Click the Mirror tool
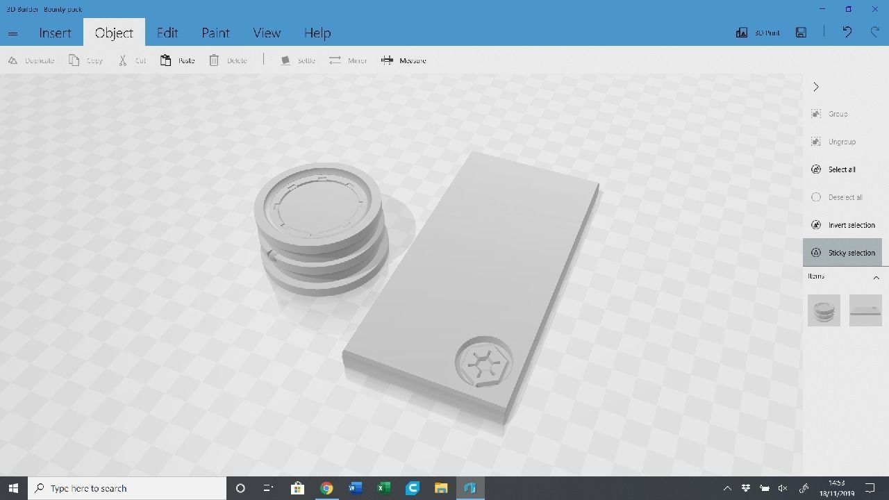This screenshot has width=889, height=500. coord(348,60)
